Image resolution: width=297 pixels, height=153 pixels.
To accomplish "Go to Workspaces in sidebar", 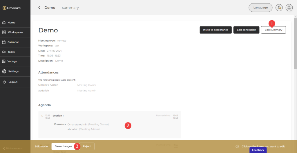I will point(15,32).
